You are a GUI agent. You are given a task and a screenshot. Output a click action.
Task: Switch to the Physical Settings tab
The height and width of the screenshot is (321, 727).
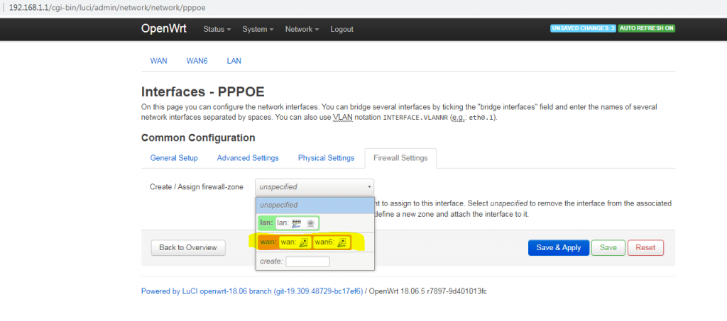[x=326, y=158]
